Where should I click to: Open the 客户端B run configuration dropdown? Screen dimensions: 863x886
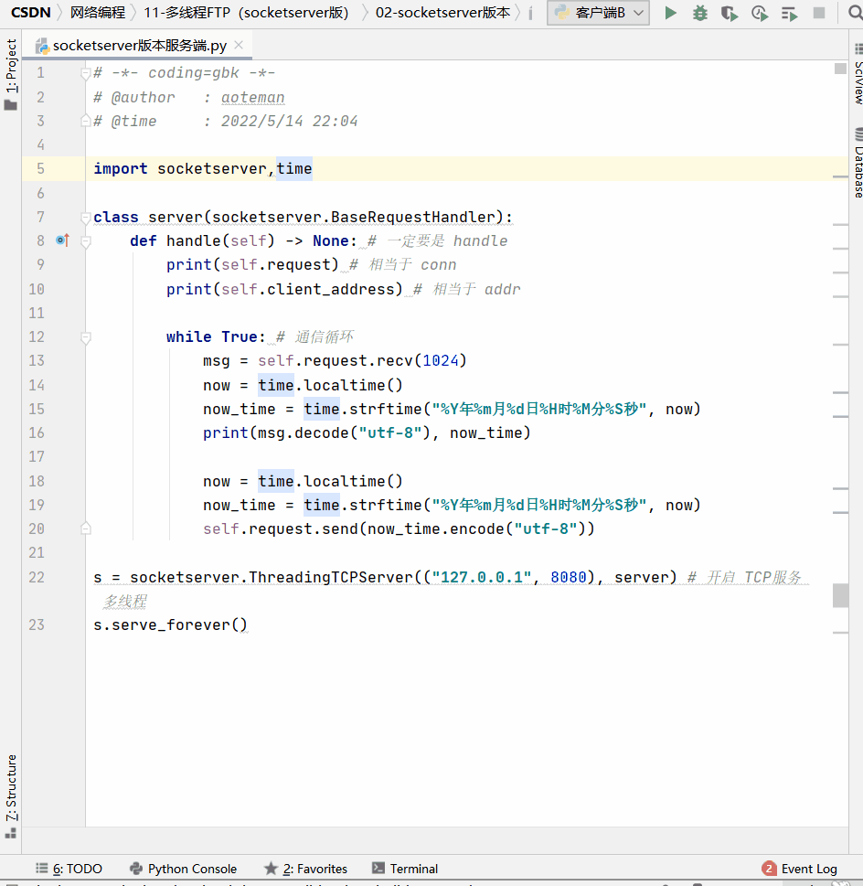pos(640,13)
